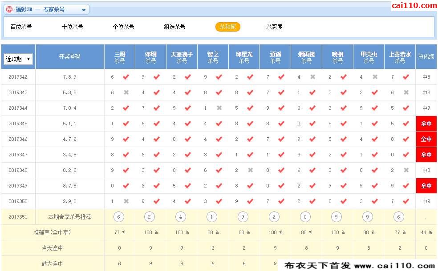This screenshot has height=271, width=438.
Task: Click the gray X in 邱星光 column, row 2019348
Action: tap(251, 170)
